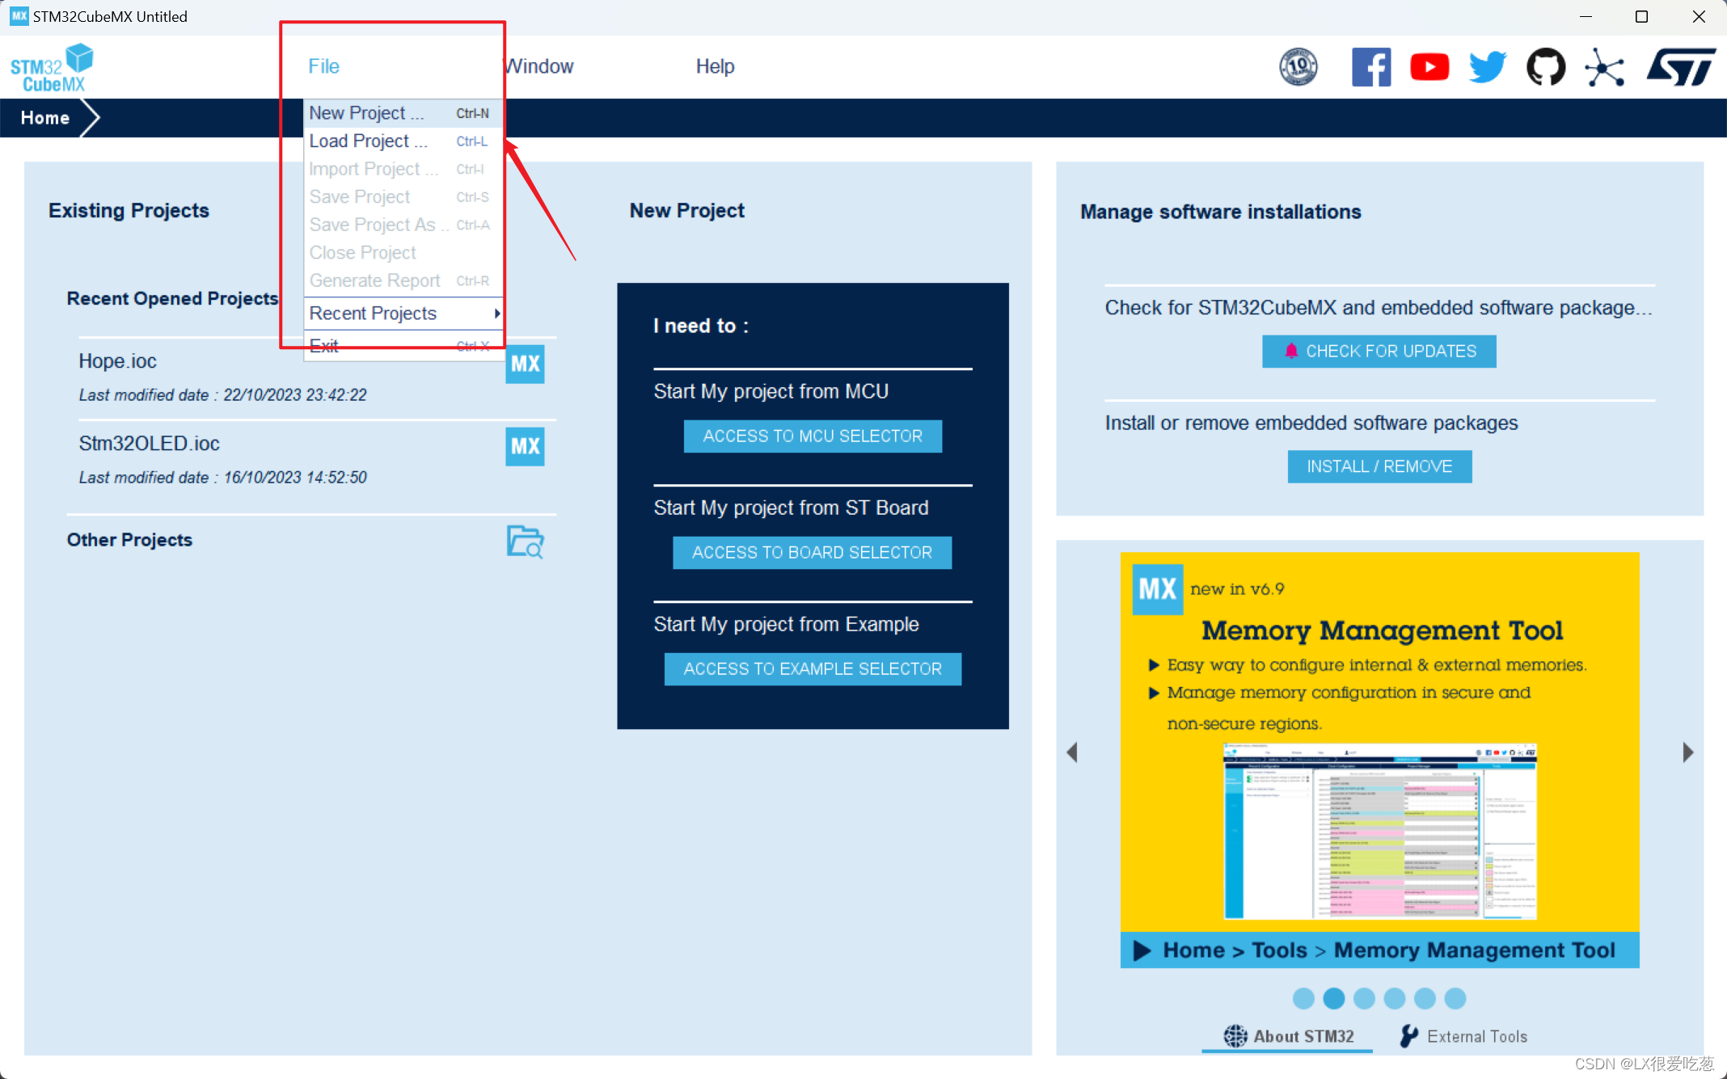The height and width of the screenshot is (1079, 1727).
Task: Show previous carousel slide arrow
Action: click(1072, 752)
